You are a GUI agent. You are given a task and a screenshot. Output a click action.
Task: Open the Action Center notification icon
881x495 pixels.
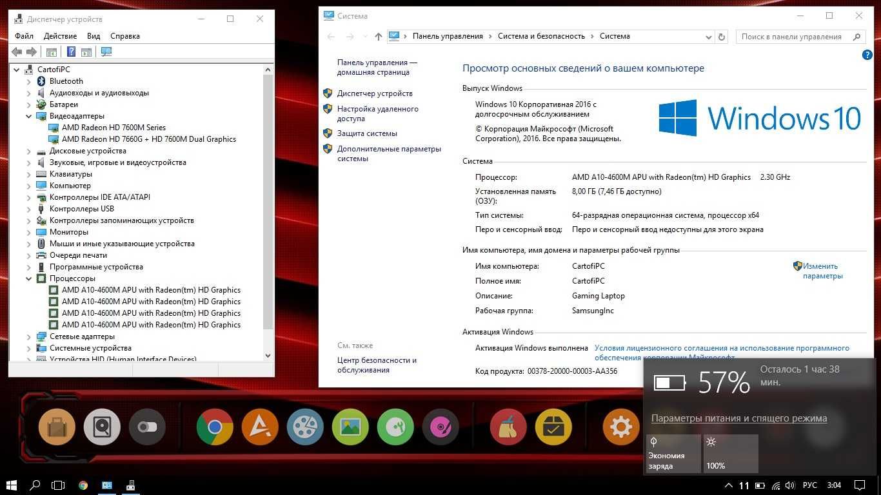(x=859, y=485)
